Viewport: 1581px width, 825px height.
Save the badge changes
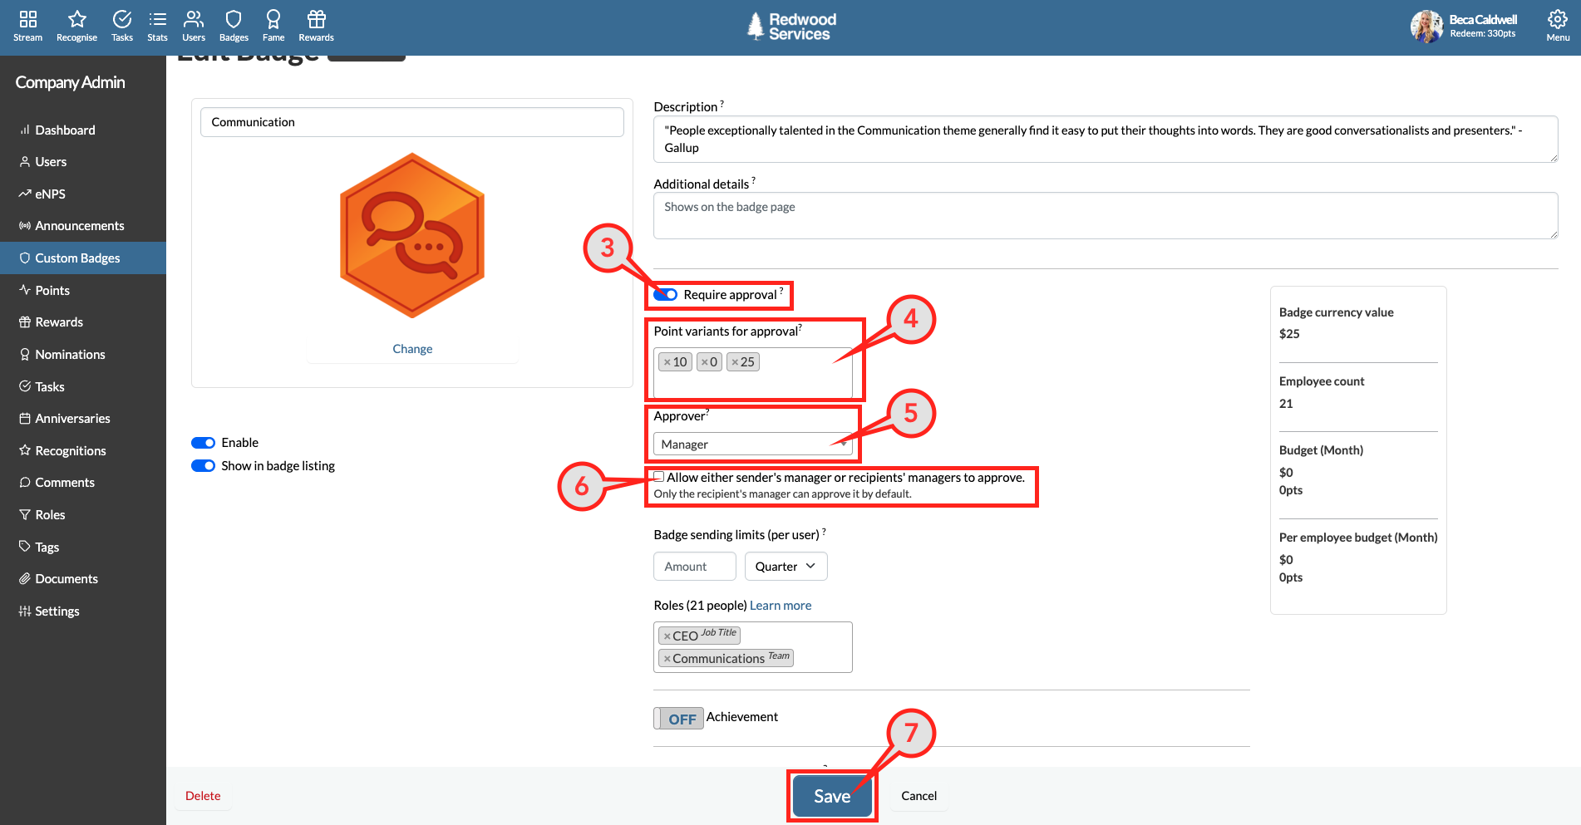pos(831,795)
